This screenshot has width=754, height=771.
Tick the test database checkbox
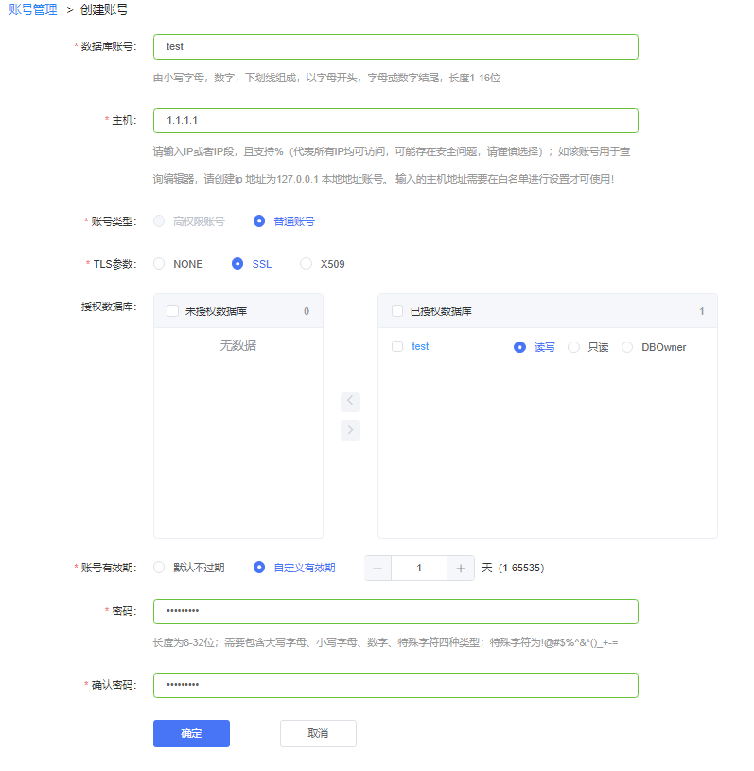point(397,347)
